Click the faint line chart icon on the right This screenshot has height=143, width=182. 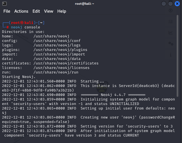(170, 32)
